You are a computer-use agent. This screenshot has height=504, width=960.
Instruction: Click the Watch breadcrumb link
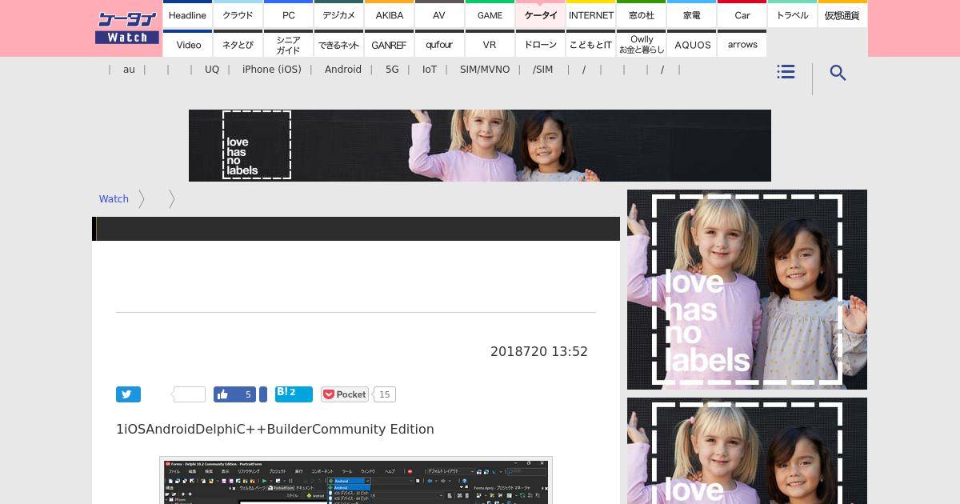pos(114,199)
